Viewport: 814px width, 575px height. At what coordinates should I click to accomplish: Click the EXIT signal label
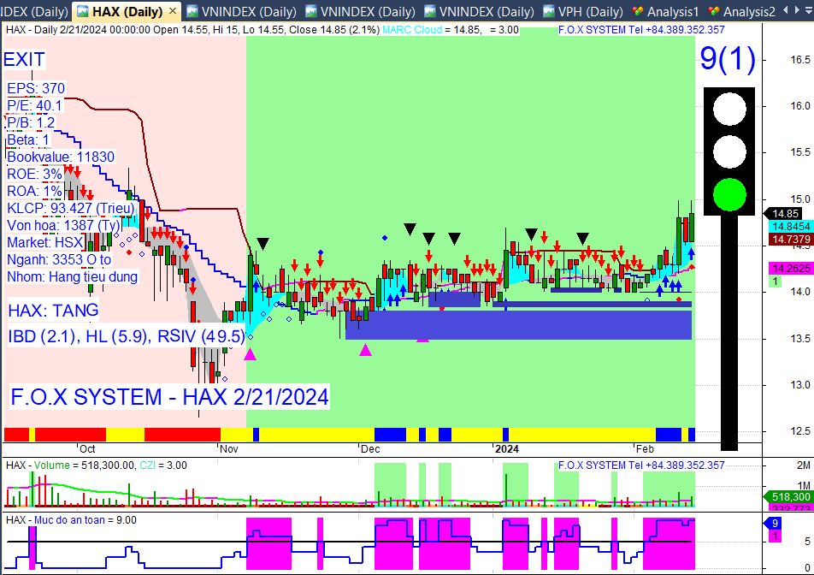click(25, 59)
